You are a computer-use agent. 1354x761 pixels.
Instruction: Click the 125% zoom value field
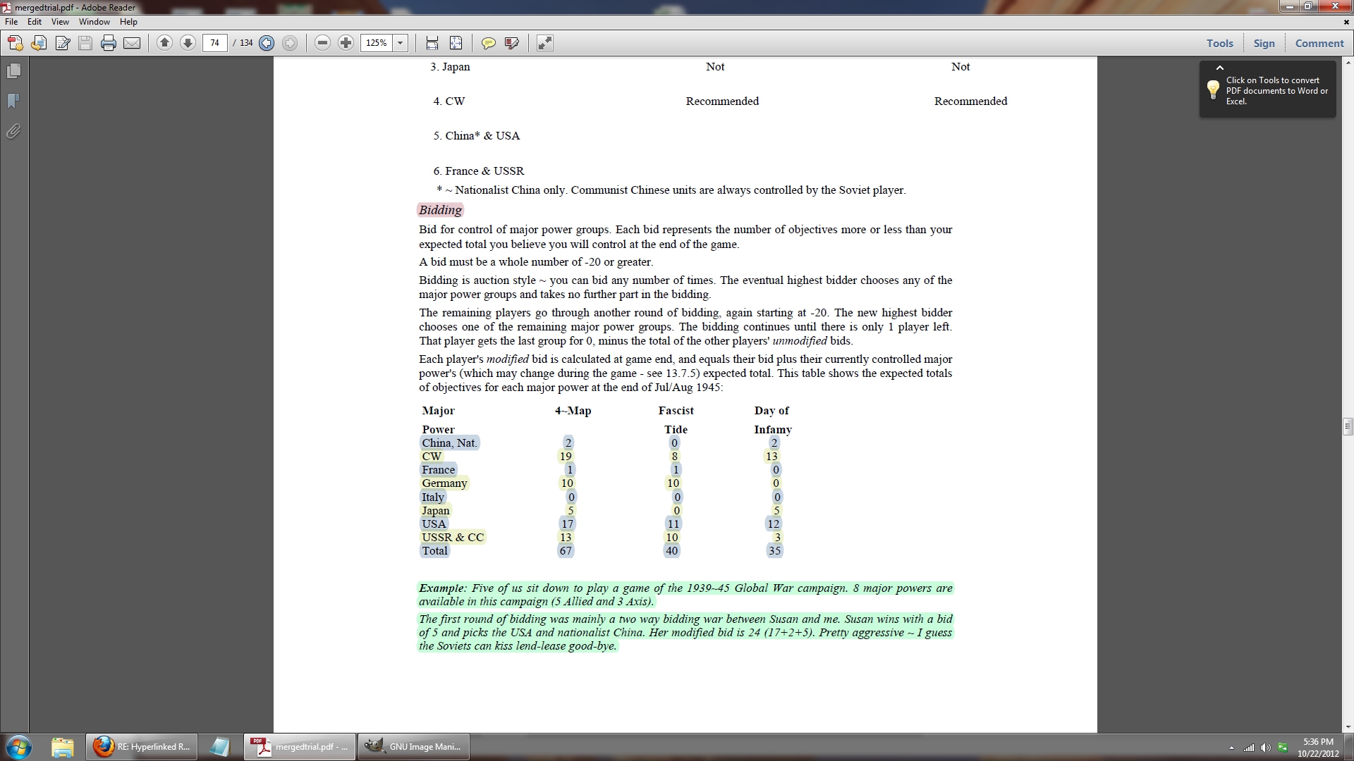377,43
